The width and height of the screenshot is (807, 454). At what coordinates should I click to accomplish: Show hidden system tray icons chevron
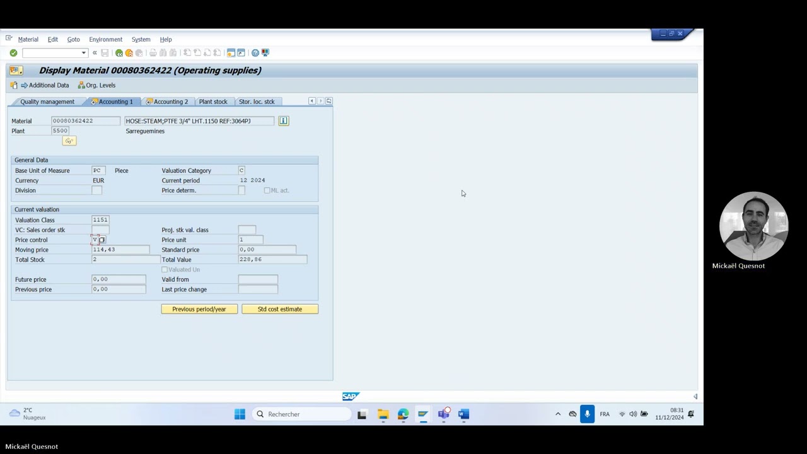pyautogui.click(x=558, y=414)
